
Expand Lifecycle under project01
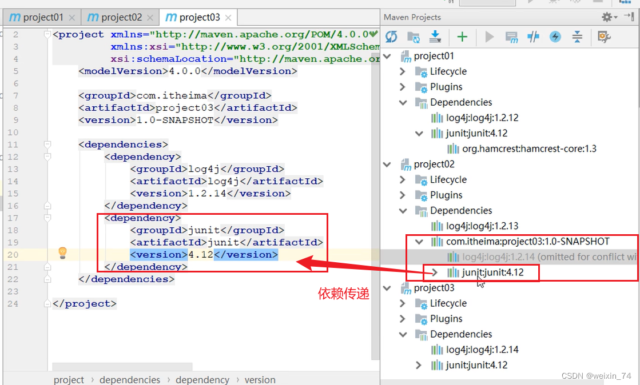tap(403, 72)
